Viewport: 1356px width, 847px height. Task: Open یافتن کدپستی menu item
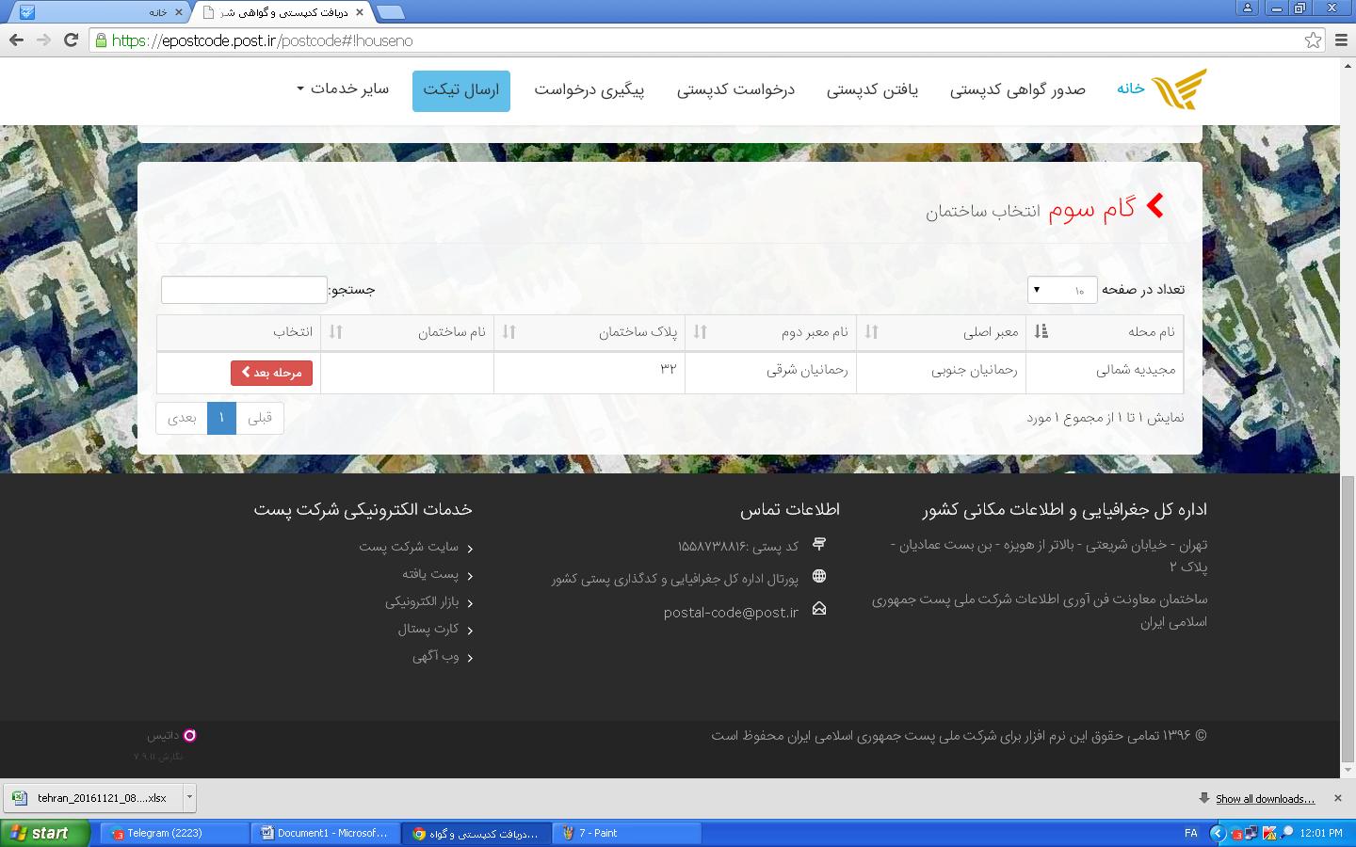tap(872, 89)
